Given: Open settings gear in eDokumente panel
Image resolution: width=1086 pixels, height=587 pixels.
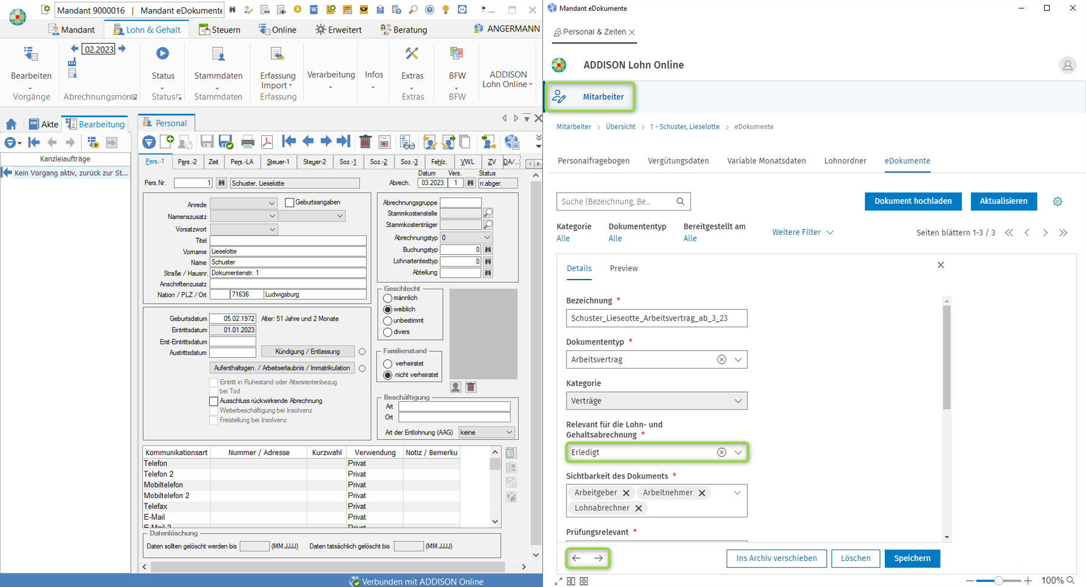Looking at the screenshot, I should point(1058,202).
